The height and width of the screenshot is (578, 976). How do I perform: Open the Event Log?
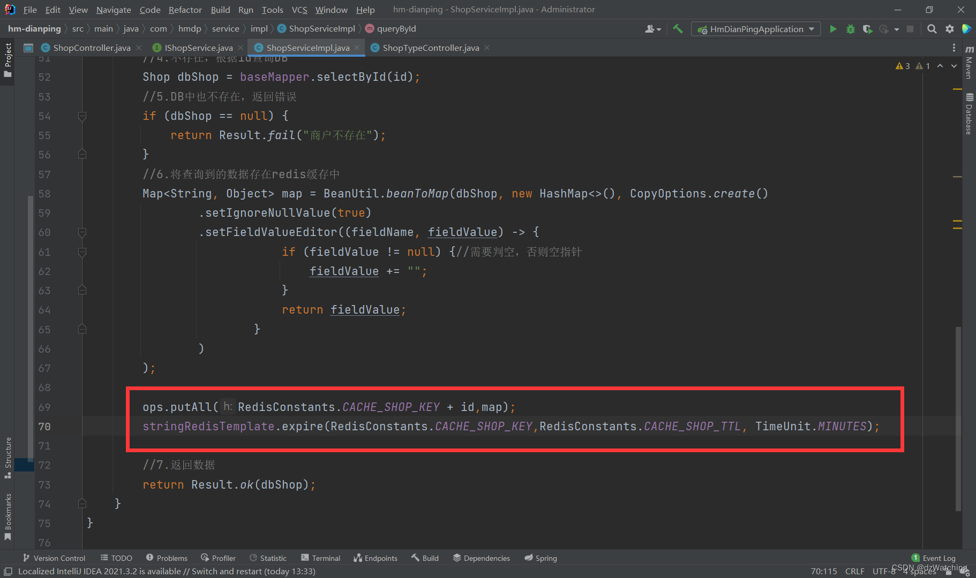coord(933,558)
